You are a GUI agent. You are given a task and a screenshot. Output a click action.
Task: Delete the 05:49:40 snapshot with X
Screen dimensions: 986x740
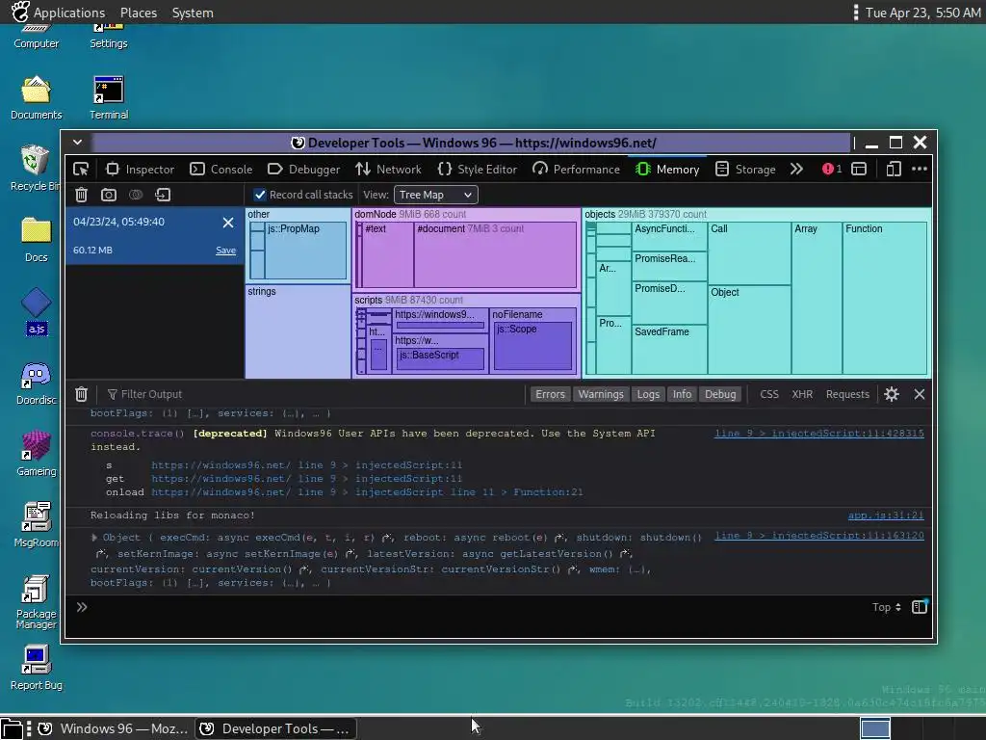pos(228,223)
